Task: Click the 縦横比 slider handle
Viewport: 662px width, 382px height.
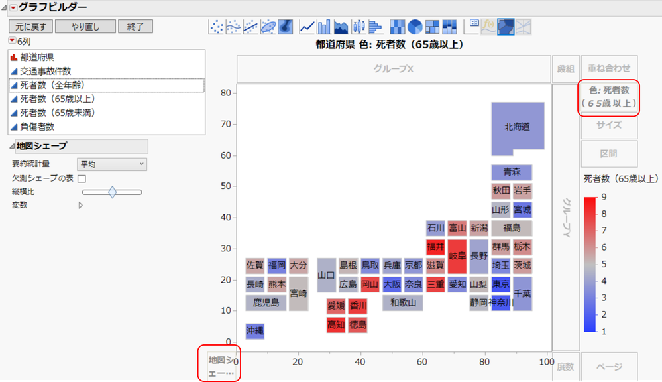Action: [x=112, y=192]
